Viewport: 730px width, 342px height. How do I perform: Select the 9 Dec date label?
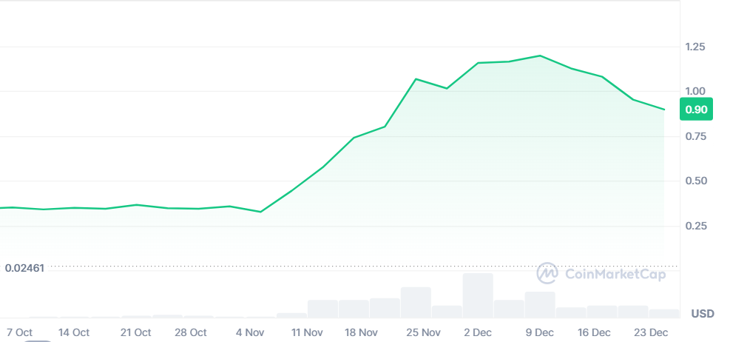540,332
